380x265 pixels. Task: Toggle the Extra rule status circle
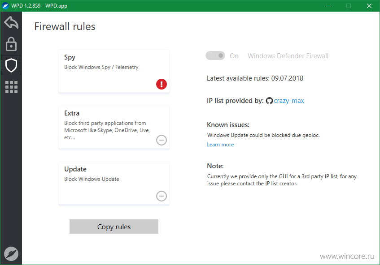click(162, 140)
